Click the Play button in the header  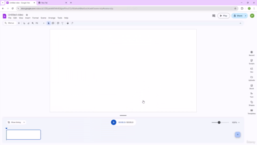point(224,16)
